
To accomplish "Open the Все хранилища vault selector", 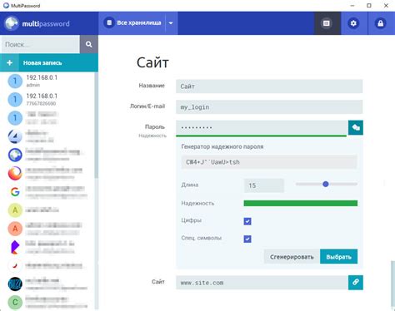I will click(x=132, y=23).
